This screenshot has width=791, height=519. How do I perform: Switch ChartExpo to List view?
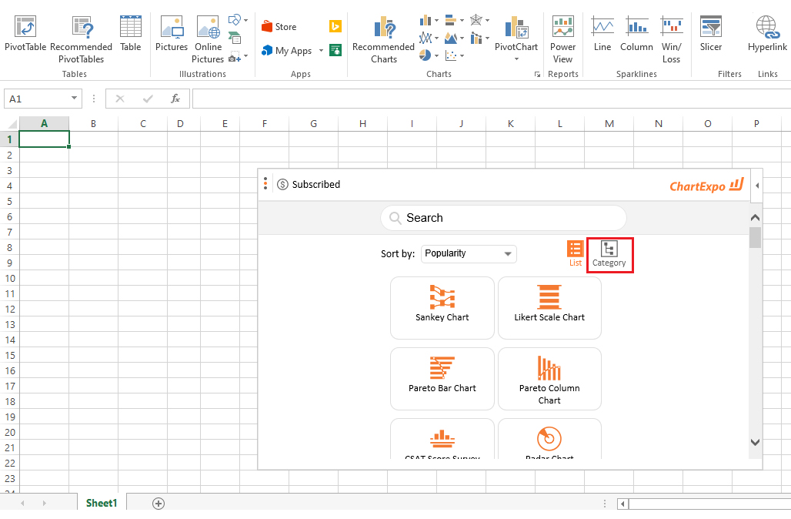tap(575, 253)
